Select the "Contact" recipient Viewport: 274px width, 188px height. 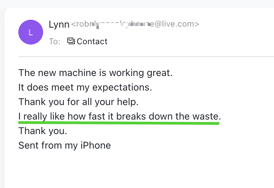pos(92,41)
